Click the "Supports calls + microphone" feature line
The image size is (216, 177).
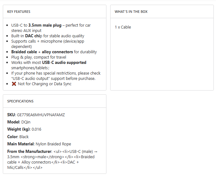47,41
